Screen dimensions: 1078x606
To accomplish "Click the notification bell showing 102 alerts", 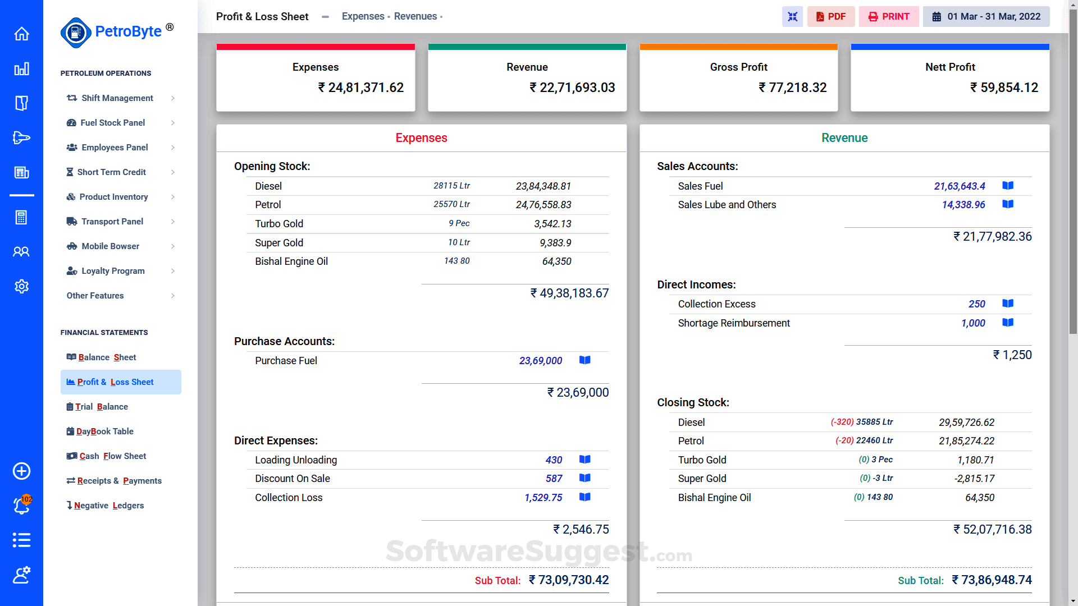I will click(x=21, y=506).
